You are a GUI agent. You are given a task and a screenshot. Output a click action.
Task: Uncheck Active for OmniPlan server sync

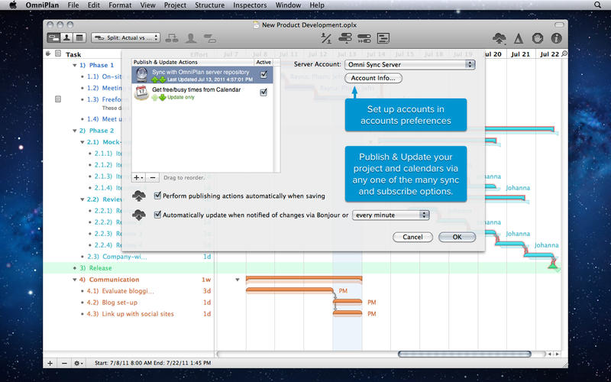tap(263, 74)
